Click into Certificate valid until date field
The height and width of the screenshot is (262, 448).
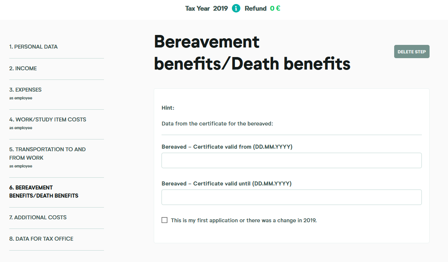pyautogui.click(x=291, y=197)
